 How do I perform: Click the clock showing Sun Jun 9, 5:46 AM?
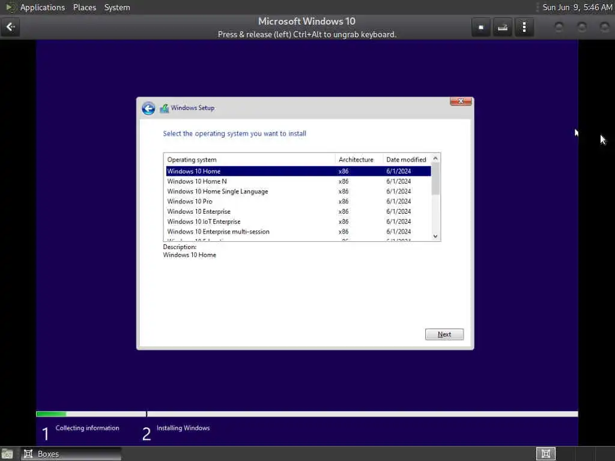[577, 7]
